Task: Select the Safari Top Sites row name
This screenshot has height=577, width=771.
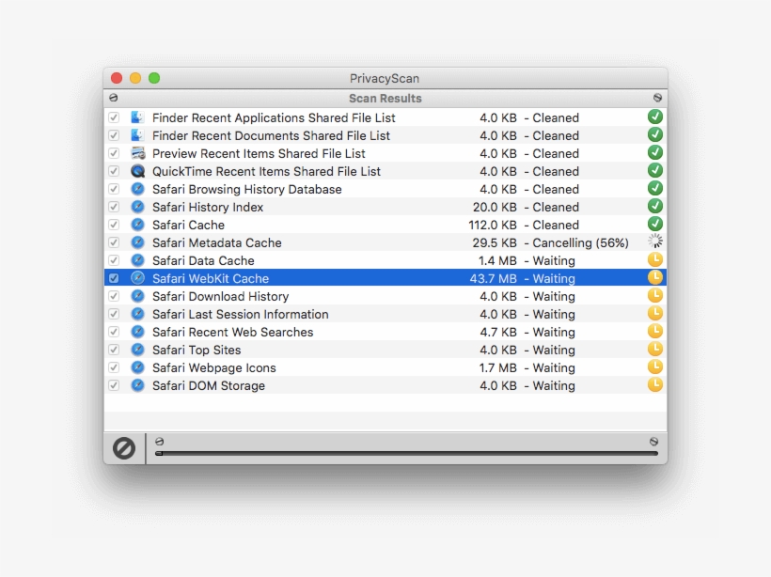Action: [x=197, y=350]
